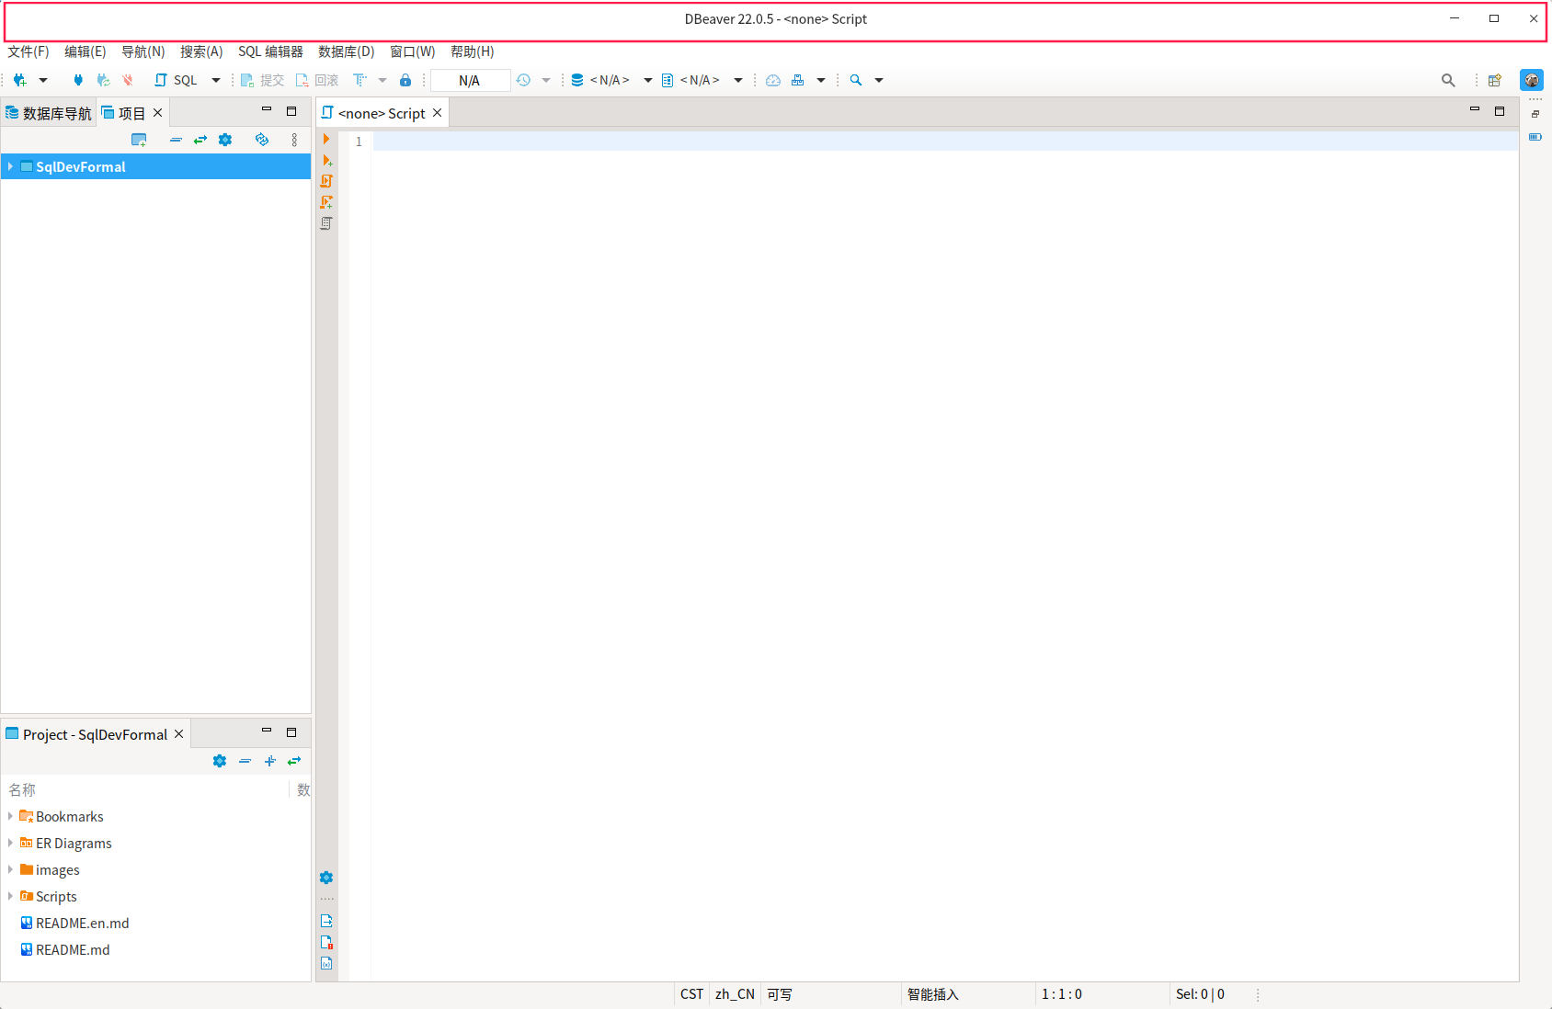Click show execution log icon in sidebar
Viewport: 1552px width, 1009px height.
click(x=326, y=942)
